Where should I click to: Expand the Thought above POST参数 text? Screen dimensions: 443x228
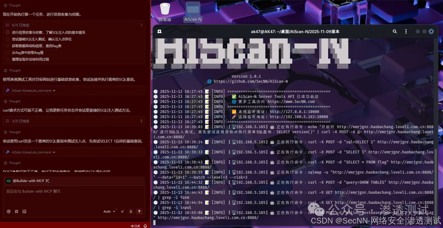pyautogui.click(x=12, y=163)
